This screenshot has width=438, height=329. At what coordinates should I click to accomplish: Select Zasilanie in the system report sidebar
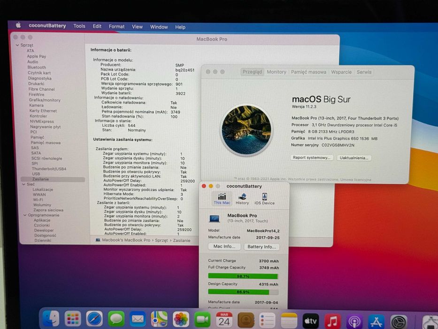tap(53, 179)
